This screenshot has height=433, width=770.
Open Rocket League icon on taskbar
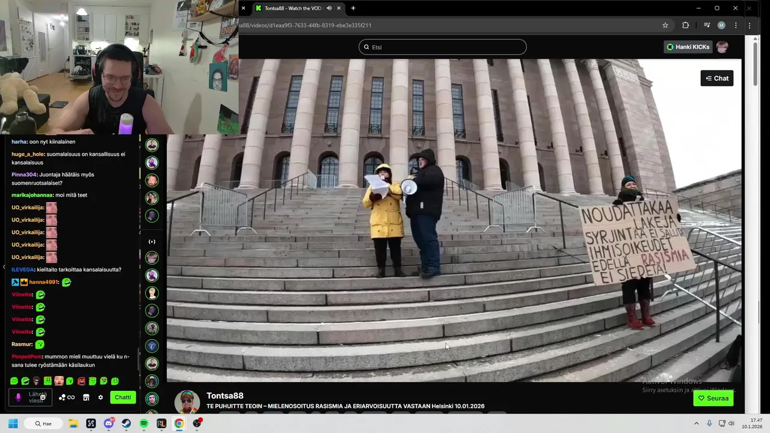tap(161, 423)
